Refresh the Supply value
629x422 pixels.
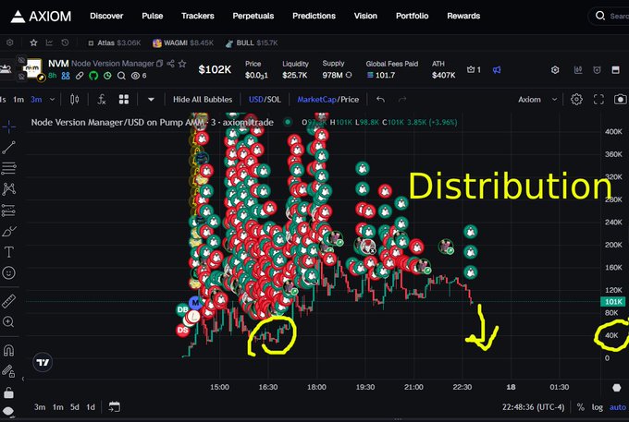pyautogui.click(x=349, y=75)
